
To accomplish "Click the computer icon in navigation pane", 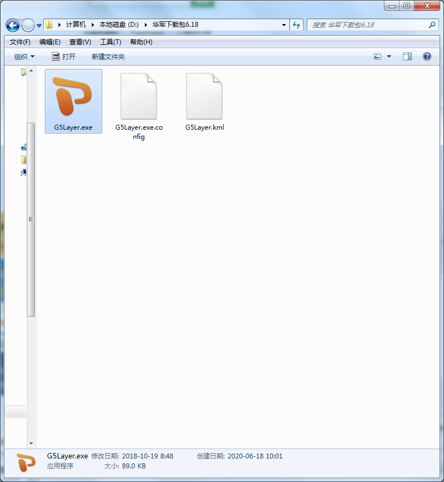I will coord(24,173).
